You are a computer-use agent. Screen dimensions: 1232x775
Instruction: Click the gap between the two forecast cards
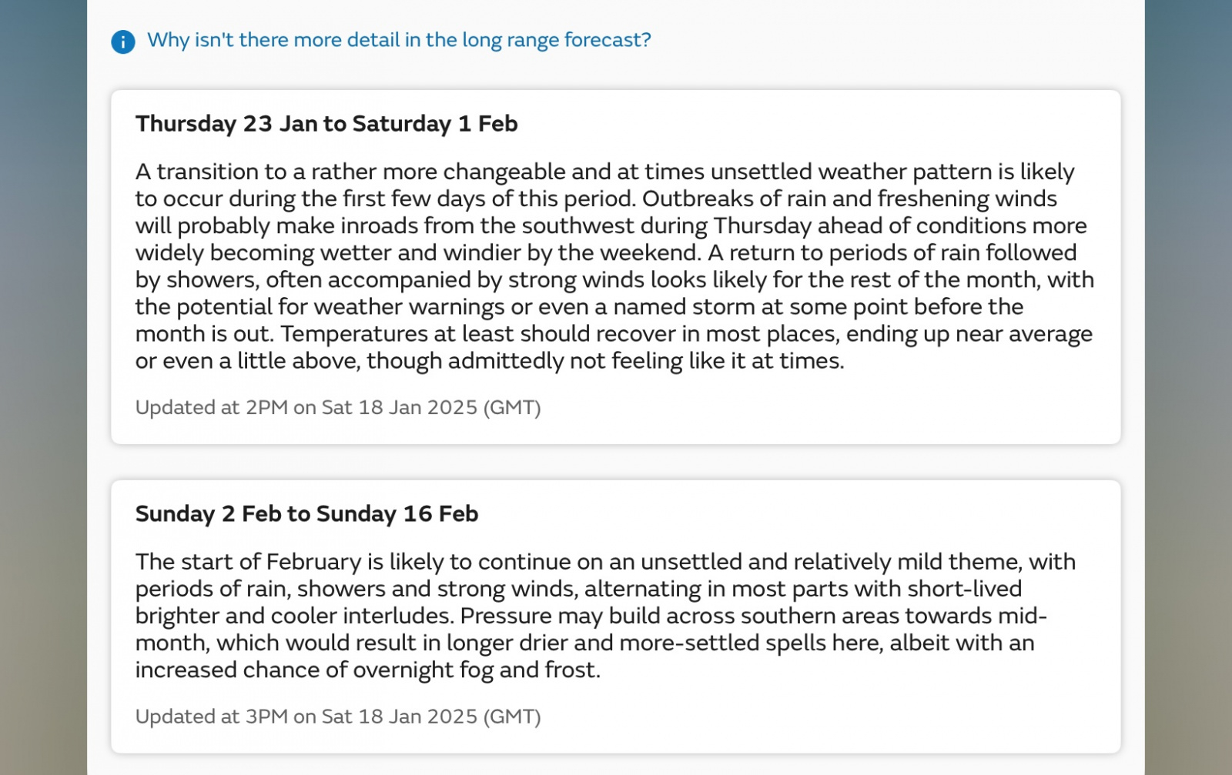[x=616, y=462]
